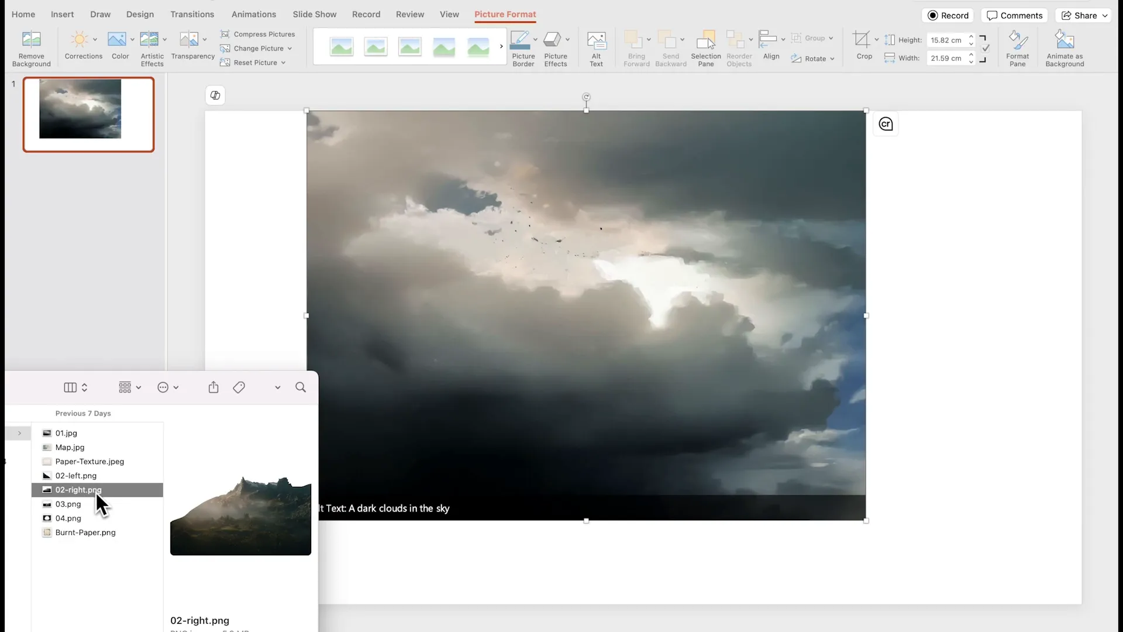Open the Design tab
Screen dimensions: 1123x632
[140, 14]
